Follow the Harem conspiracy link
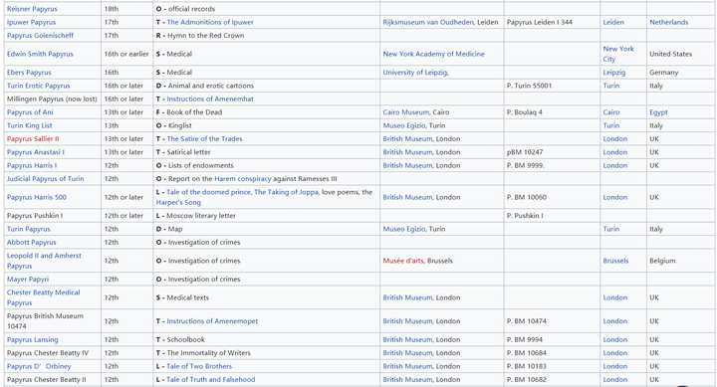The height and width of the screenshot is (387, 717). click(x=243, y=179)
